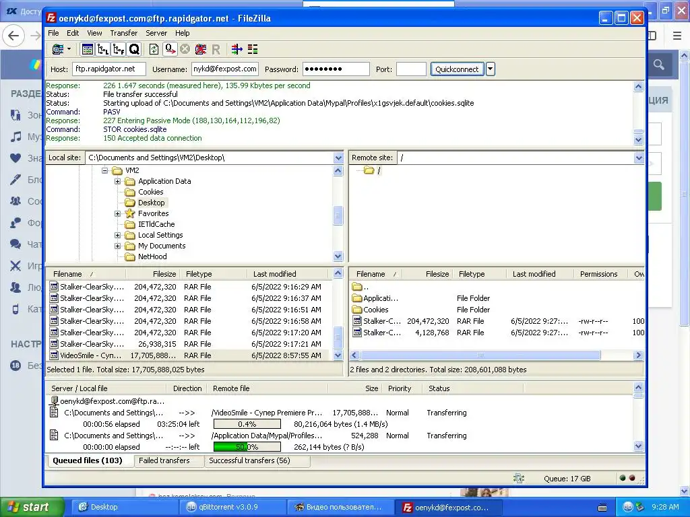Click the 0.4% VideoSmile progress bar
This screenshot has height=517, width=690.
pos(247,424)
